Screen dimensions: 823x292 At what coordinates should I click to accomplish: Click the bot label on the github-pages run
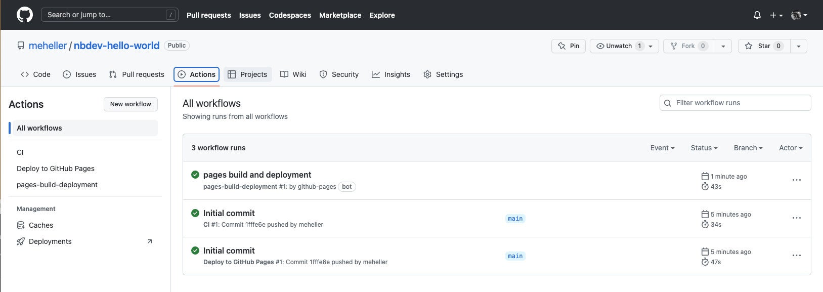coord(347,187)
